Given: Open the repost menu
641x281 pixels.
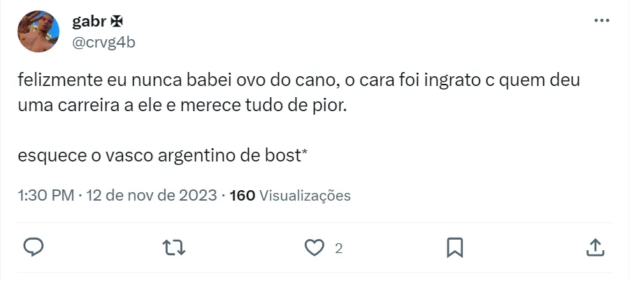Looking at the screenshot, I should pos(173,247).
